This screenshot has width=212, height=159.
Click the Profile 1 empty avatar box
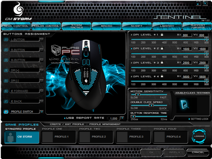click(47, 137)
